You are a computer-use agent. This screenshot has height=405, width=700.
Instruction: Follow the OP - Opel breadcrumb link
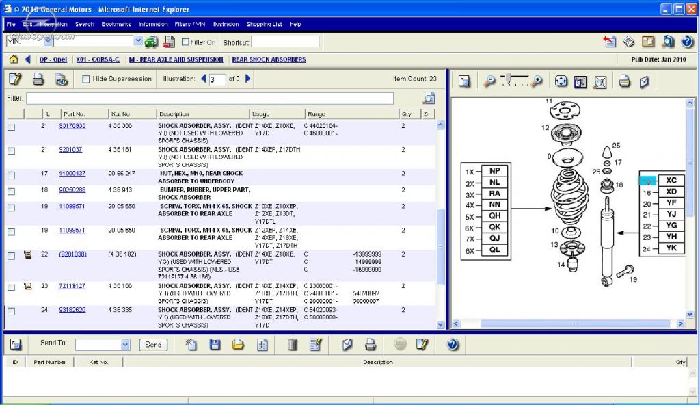pyautogui.click(x=53, y=60)
